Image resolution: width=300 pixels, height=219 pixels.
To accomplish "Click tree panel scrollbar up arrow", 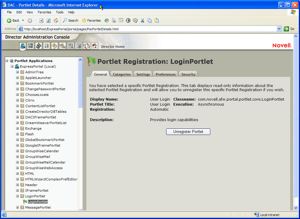I will (80, 60).
